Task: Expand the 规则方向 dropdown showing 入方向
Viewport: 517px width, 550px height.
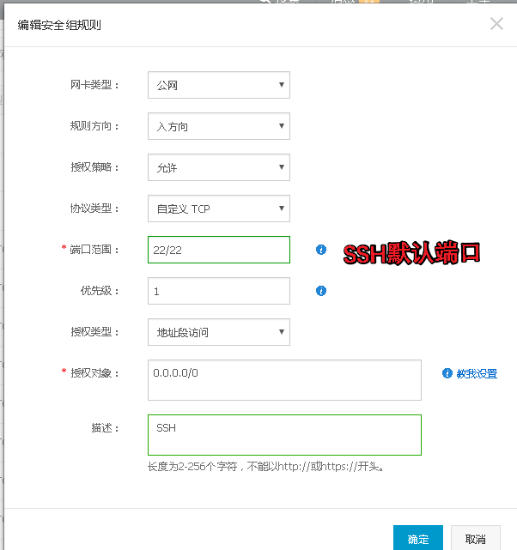Action: click(219, 126)
